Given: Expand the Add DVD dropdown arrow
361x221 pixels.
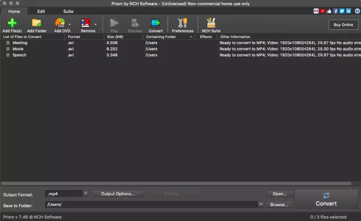Looking at the screenshot, I should [x=70, y=24].
